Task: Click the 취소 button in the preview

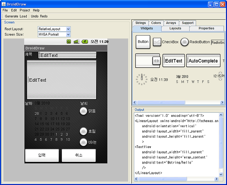Action: (79, 155)
